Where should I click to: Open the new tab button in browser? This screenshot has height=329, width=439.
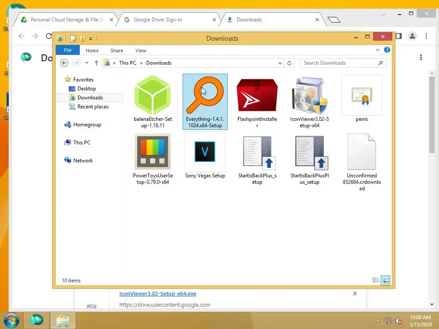(334, 20)
